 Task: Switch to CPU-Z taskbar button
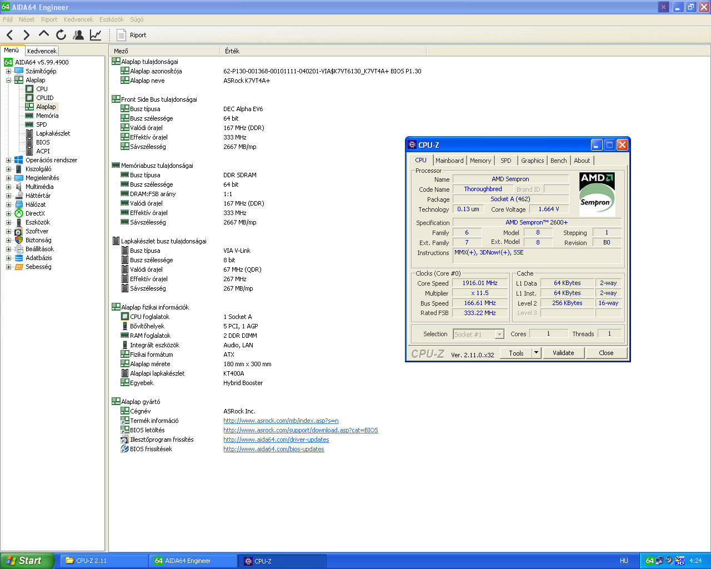pos(282,561)
